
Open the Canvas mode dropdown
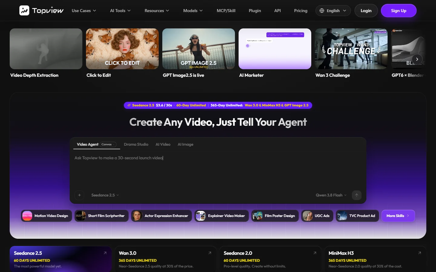(x=108, y=144)
